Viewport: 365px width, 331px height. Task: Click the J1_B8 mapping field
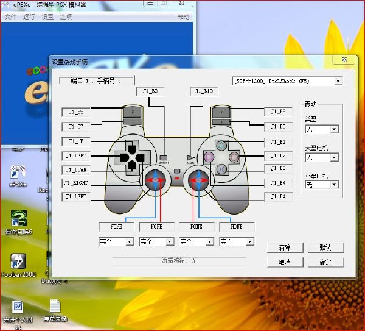[x=278, y=127]
